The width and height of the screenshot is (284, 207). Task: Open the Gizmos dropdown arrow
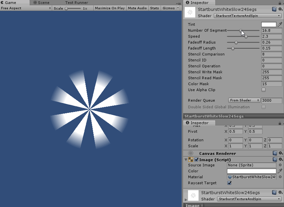point(178,8)
